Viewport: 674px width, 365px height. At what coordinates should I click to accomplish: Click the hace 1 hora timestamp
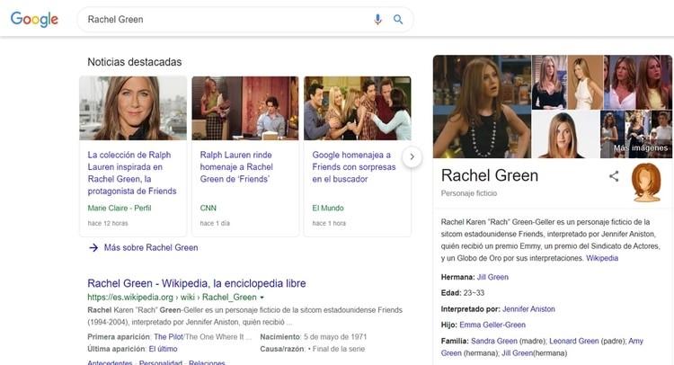329,224
